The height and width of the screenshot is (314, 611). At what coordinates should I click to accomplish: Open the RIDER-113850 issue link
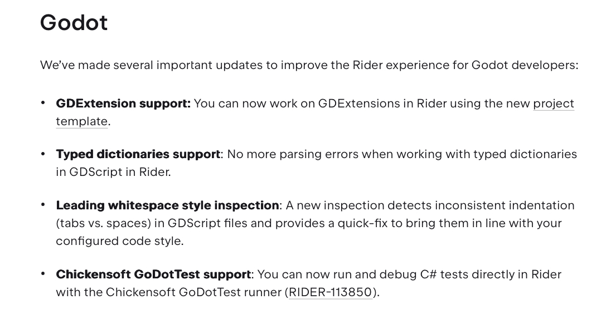point(331,292)
